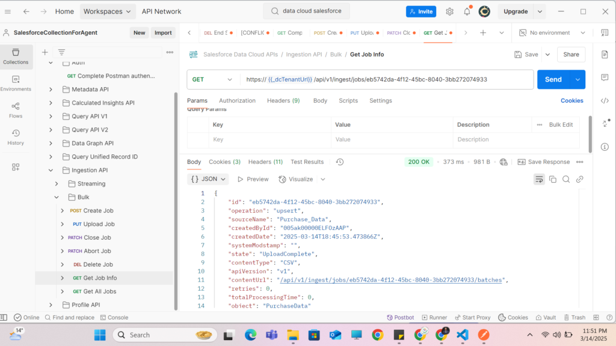
Task: Open the new tab plus button
Action: coord(483,32)
